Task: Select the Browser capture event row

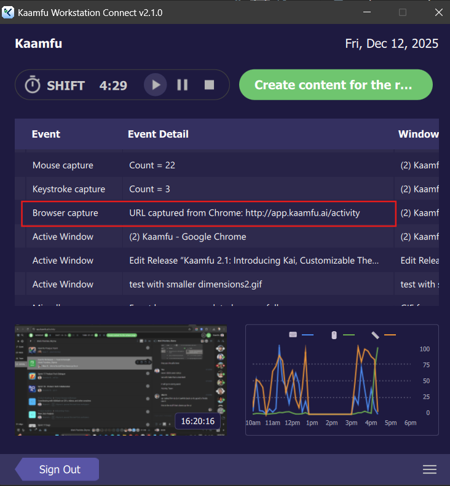Action: pos(65,213)
